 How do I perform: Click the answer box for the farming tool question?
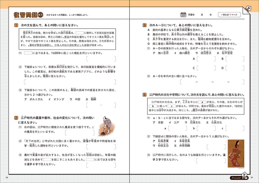pyautogui.click(x=80, y=133)
